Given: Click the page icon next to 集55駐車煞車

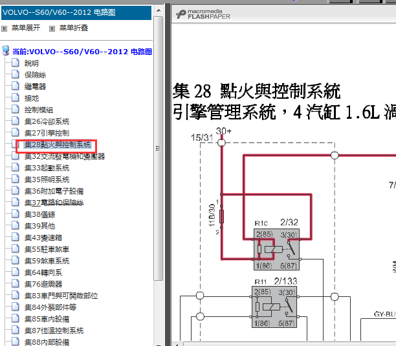Looking at the screenshot, I should tap(16, 249).
